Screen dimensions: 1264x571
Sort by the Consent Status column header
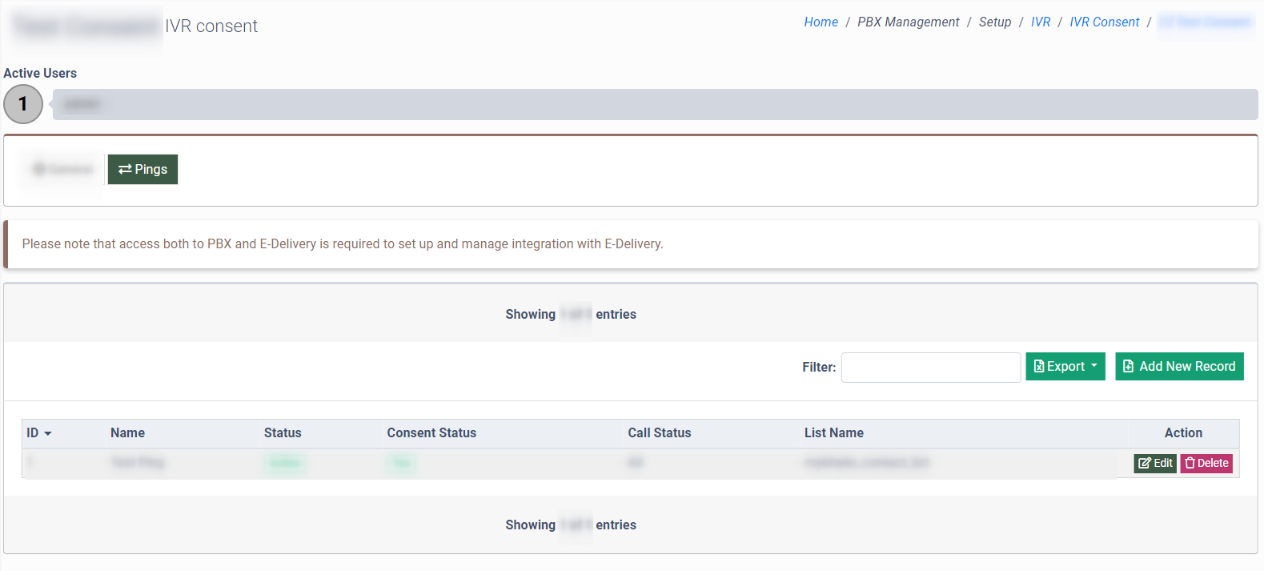point(431,432)
